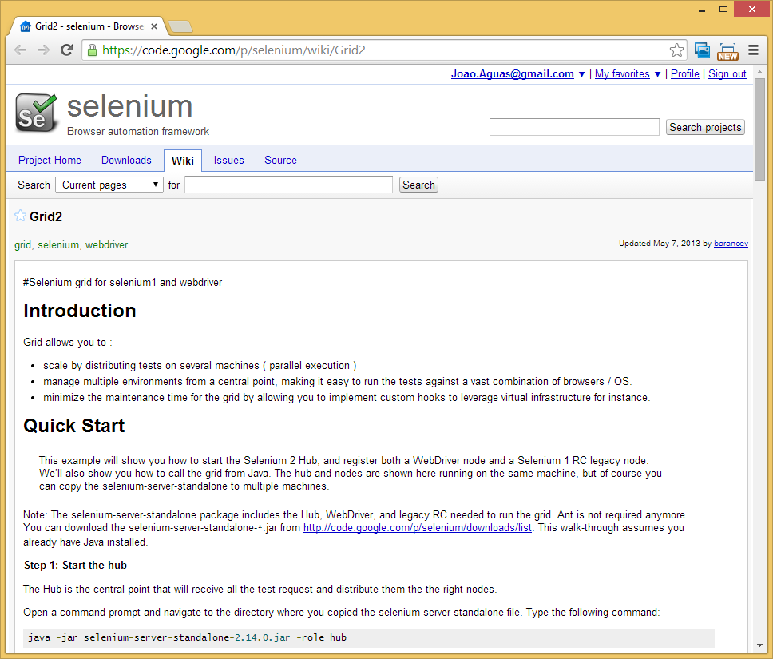Focus the wiki search 'for' text field
The height and width of the screenshot is (659, 773).
[x=288, y=185]
